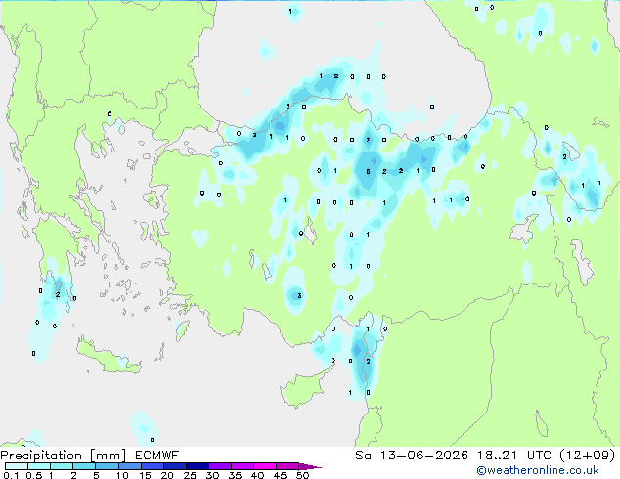Click the legend label '25'
This screenshot has width=620, height=479.
(x=190, y=475)
